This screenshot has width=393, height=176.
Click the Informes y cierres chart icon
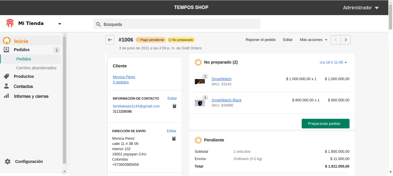[6, 96]
